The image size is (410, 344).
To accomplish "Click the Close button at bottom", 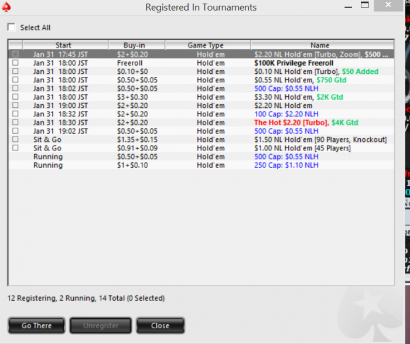I will 160,325.
